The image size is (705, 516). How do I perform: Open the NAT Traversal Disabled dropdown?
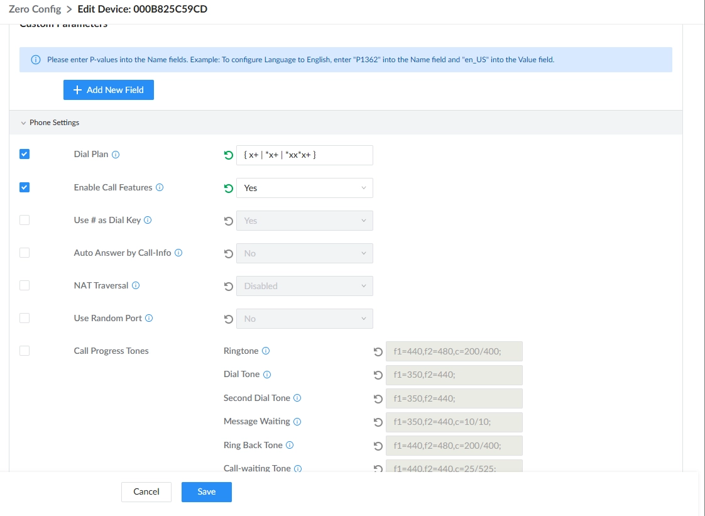[x=304, y=286]
